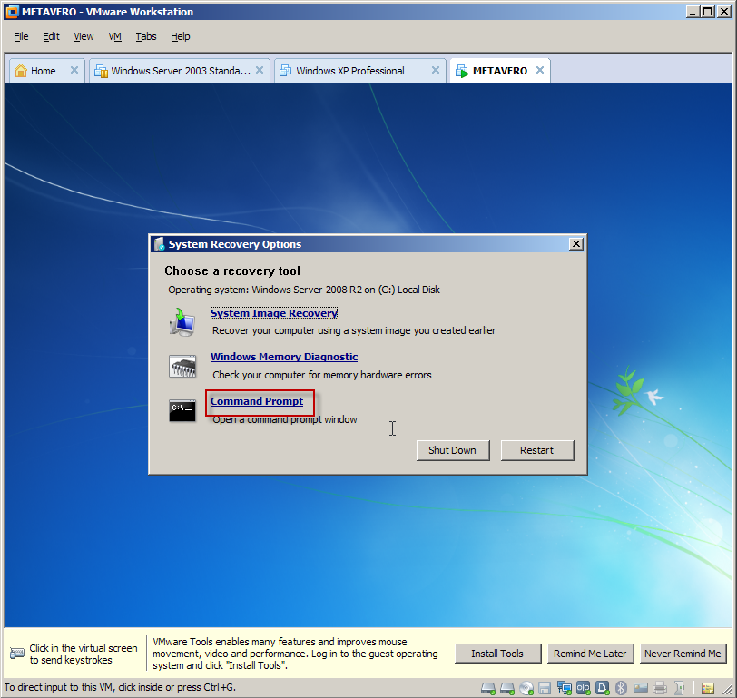Viewport: 737px width, 698px height.
Task: Switch to Windows Server 2003 Standard tab
Action: [181, 71]
